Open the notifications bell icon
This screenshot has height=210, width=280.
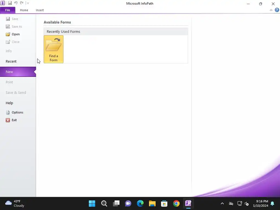point(273,203)
